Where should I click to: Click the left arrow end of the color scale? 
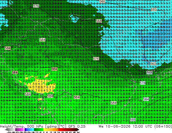6,130
